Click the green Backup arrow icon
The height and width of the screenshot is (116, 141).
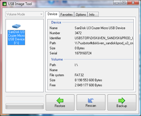(122, 101)
